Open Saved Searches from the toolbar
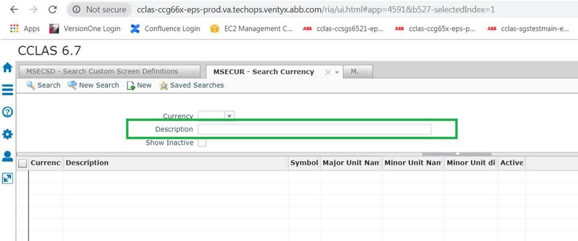The image size is (578, 241). (191, 85)
